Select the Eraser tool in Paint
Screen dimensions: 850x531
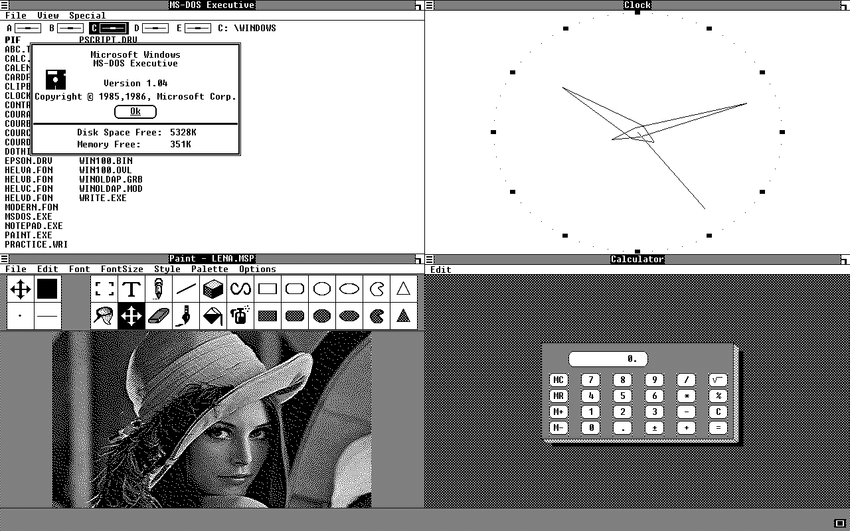[x=159, y=316]
